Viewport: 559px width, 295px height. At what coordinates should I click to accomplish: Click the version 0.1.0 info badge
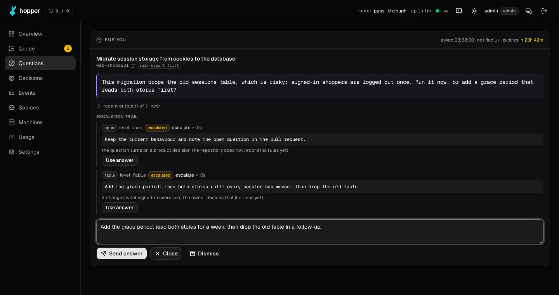coord(59,11)
